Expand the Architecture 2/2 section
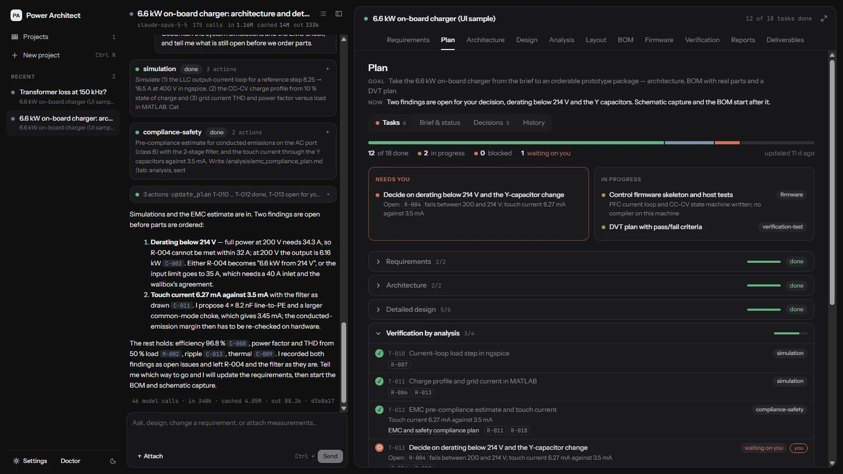843x474 pixels. (591, 285)
